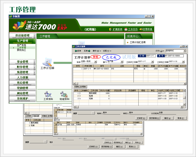Click the 工作日历 calendar icon
The height and width of the screenshot is (157, 196).
(x=126, y=29)
